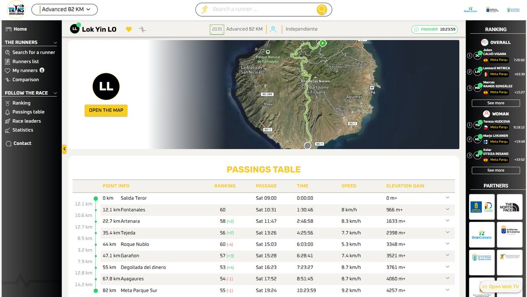Collapse the left sidebar with the yellow arrow
The height and width of the screenshot is (297, 527).
[64, 149]
